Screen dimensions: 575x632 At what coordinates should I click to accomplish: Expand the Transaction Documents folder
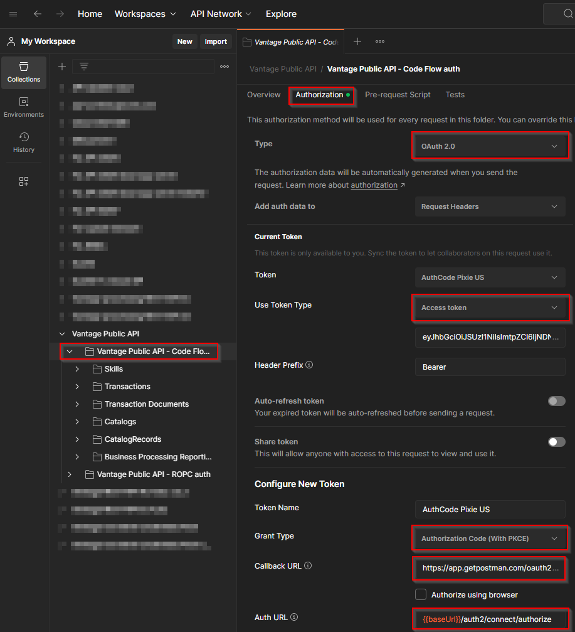tap(77, 404)
